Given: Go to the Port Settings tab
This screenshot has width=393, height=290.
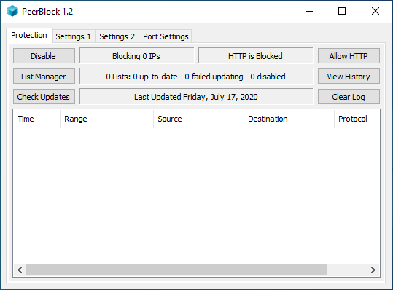Looking at the screenshot, I should [x=166, y=36].
